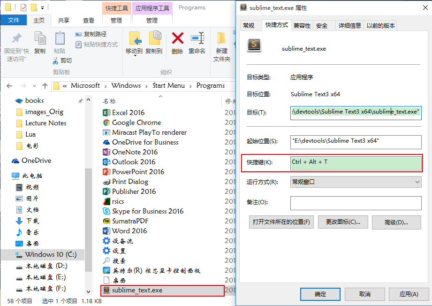Click Paste shortcut (粘贴快捷方式) in the ribbon
432x306 pixels.
point(97,45)
